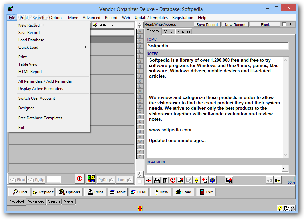This screenshot has height=220, width=305.
Task: Click the Table button in bottom toolbar
Action: pos(118,192)
